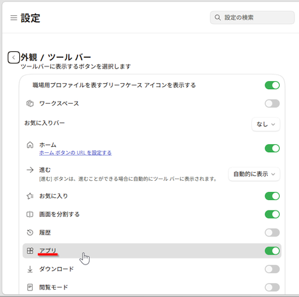Click the 進む button description text
This screenshot has width=299, height=297.
coord(128,179)
